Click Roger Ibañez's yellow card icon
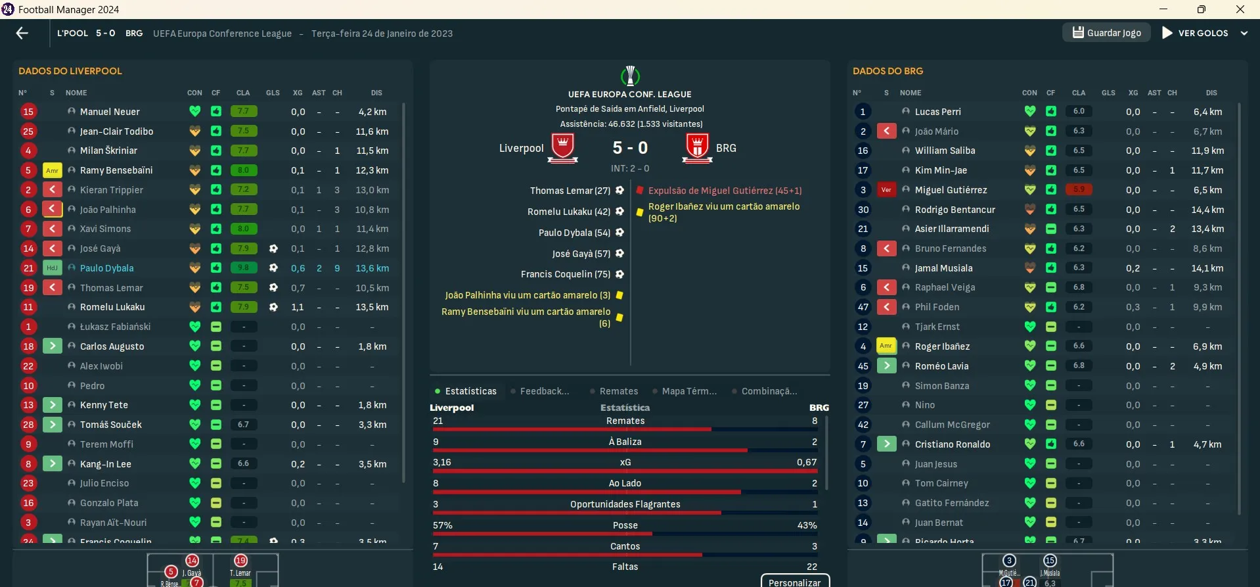The height and width of the screenshot is (587, 1260). (x=886, y=346)
